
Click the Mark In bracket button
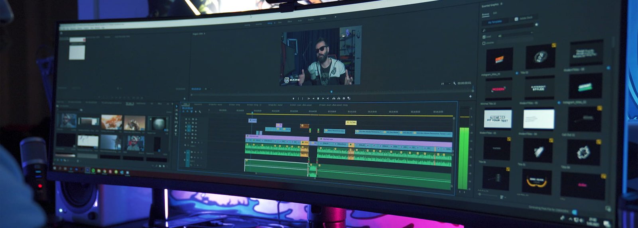pos(298,98)
